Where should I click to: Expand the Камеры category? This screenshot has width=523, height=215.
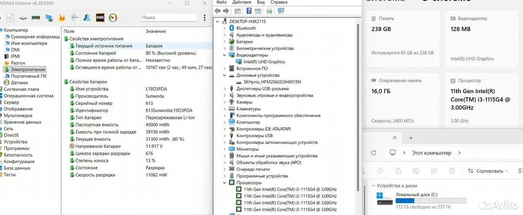click(225, 102)
